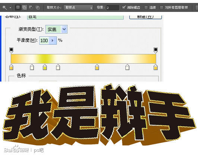Select the leftmost yellow color stop
Viewport: 198px width, 156px height.
[x=11, y=67]
